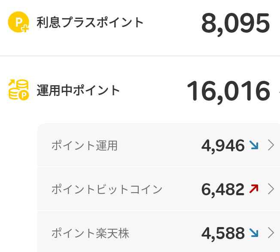
Task: Click the divider below 利息プラスポイント section
Action: [x=140, y=56]
